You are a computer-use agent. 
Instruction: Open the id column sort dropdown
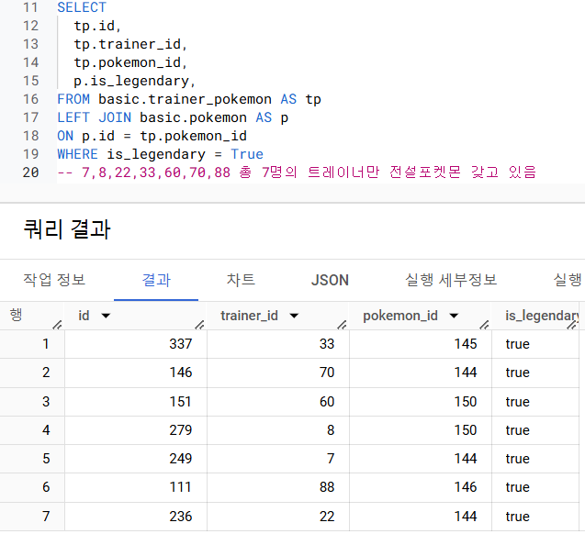click(106, 316)
